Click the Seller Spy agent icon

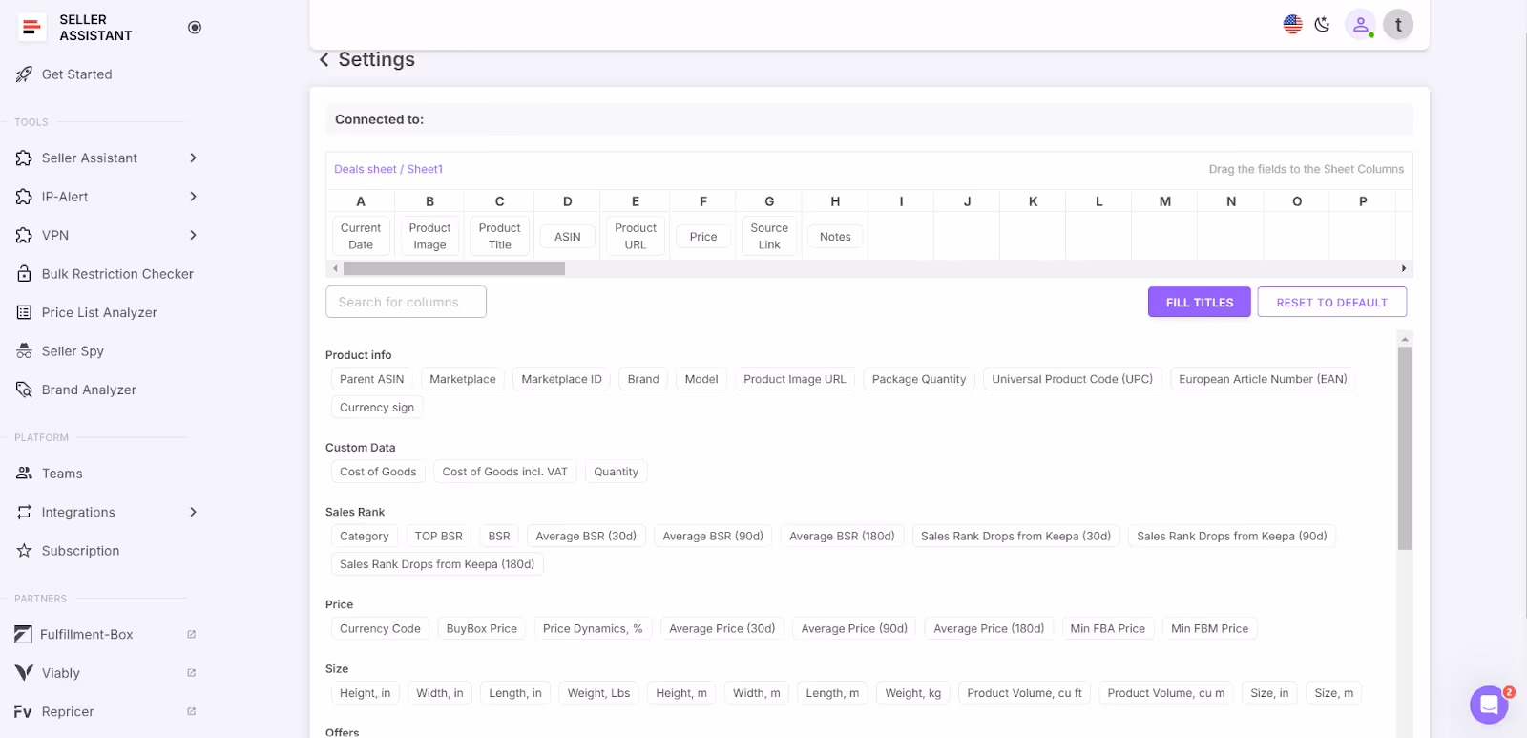24,351
